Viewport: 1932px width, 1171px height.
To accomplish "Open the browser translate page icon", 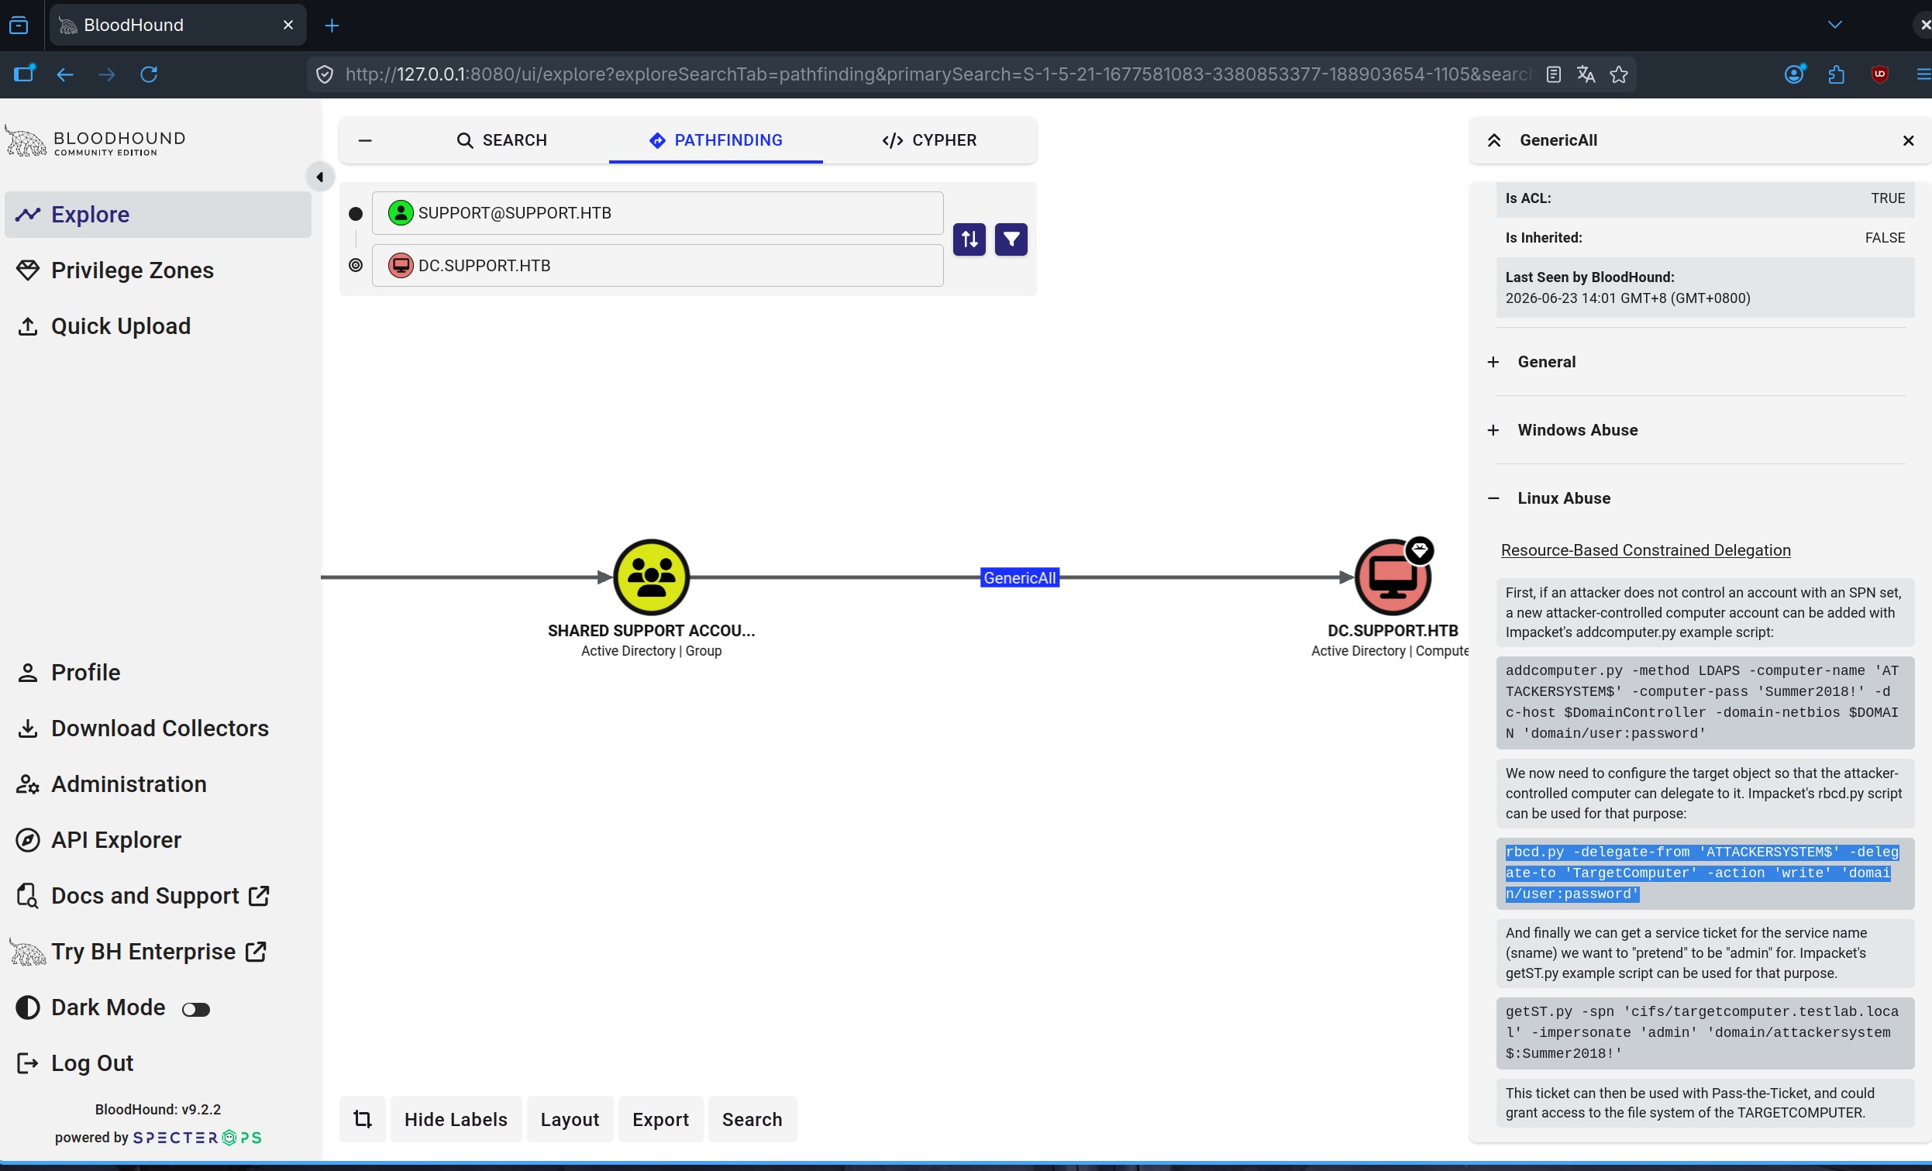I will point(1586,74).
